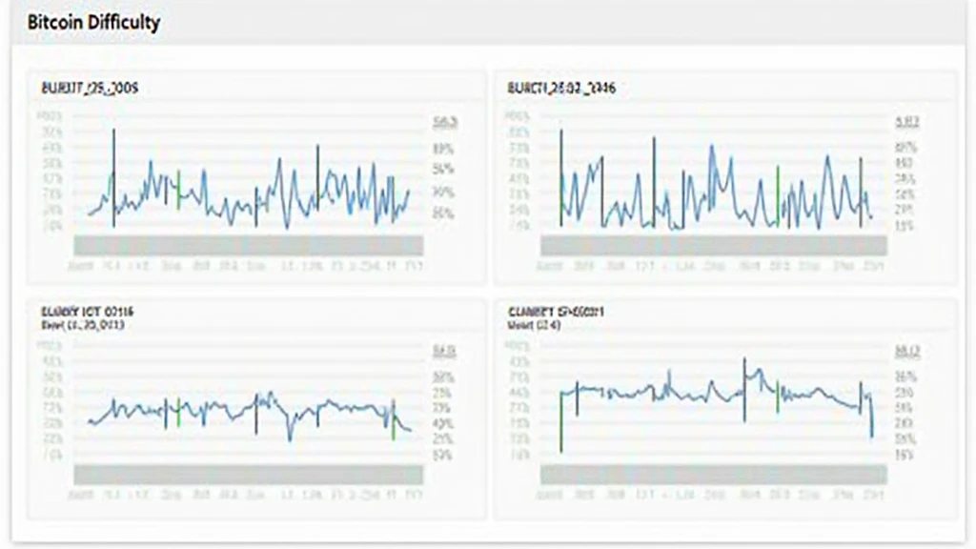Click the gray range bar under top-right chart
This screenshot has width=976, height=549.
tap(713, 245)
